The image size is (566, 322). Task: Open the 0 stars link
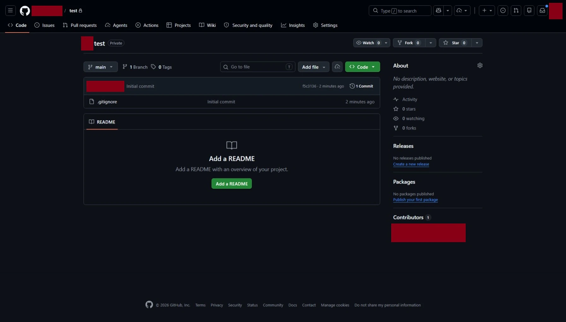404,109
